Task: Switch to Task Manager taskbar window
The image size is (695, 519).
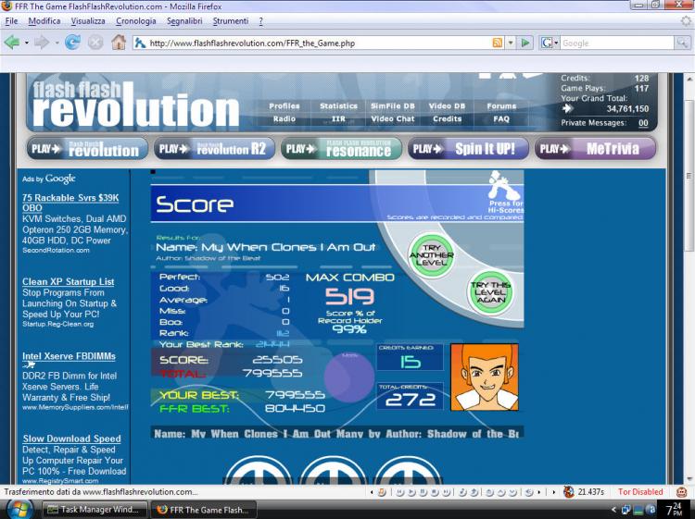Action: (95, 510)
